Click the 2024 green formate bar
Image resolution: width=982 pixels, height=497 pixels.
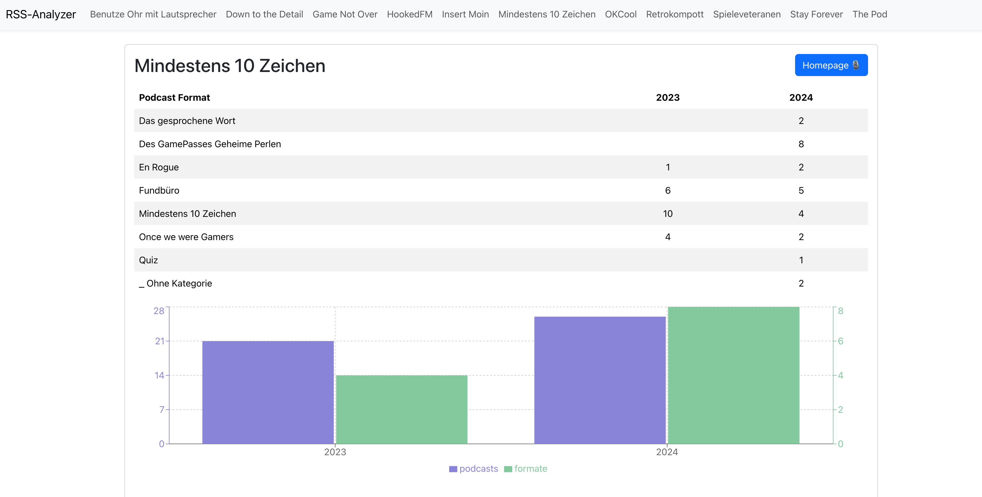pos(733,375)
